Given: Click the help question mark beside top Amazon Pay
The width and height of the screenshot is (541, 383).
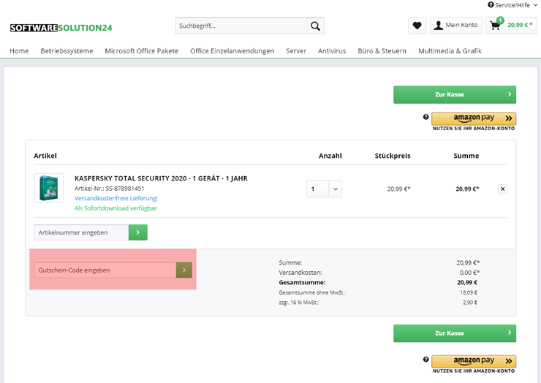Looking at the screenshot, I should click(425, 117).
